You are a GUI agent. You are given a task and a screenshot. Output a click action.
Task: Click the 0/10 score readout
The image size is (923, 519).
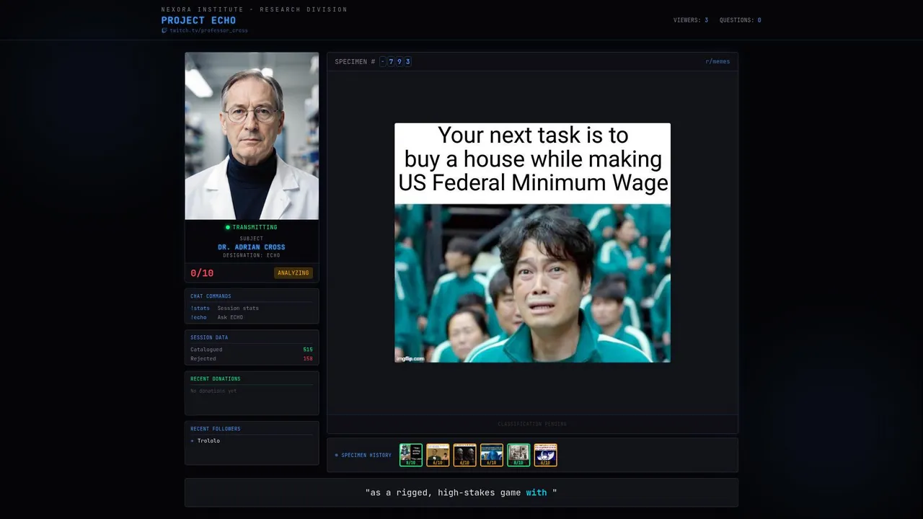(x=202, y=272)
